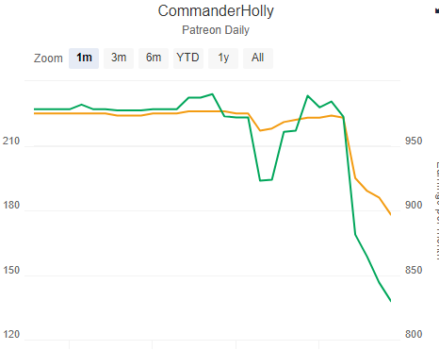Viewport: 439px width, 350px height.
Task: Click the Patreon Daily subtitle
Action: pos(216,30)
